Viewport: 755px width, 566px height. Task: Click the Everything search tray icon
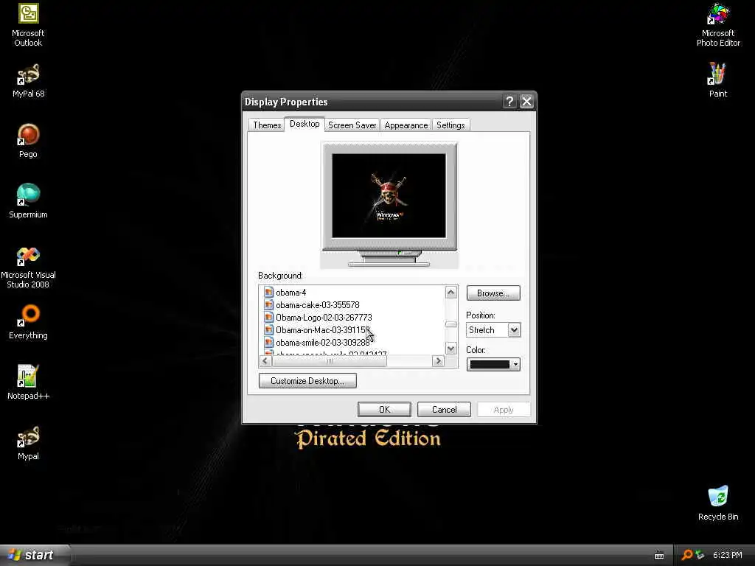coord(686,555)
